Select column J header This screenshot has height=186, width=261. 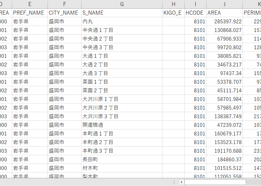pyautogui.click(x=224, y=4)
